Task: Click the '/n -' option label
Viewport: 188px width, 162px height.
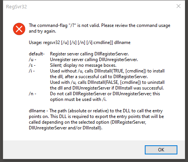Action: (x=33, y=94)
